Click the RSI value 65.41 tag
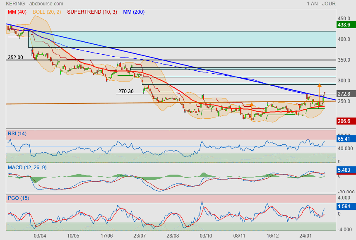The height and width of the screenshot is (240, 356). [x=346, y=139]
